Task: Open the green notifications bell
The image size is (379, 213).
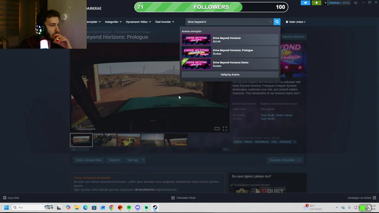Action: 317,3
